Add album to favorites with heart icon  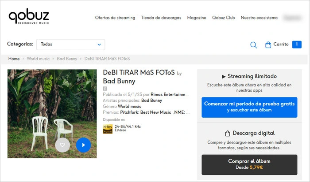point(62,145)
